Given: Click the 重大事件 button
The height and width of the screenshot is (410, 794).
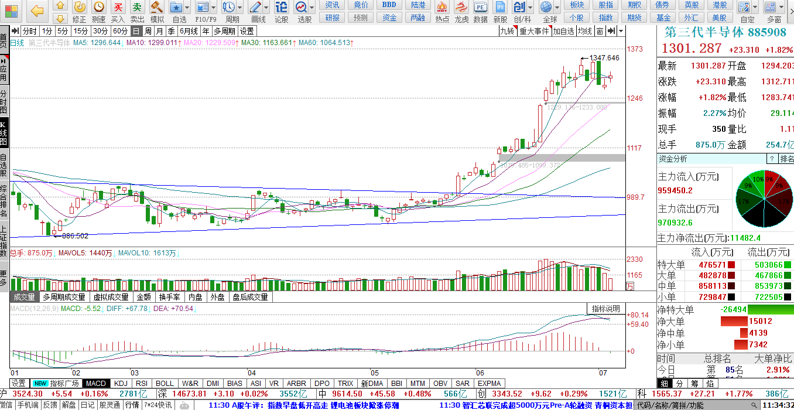Looking at the screenshot, I should click(534, 31).
